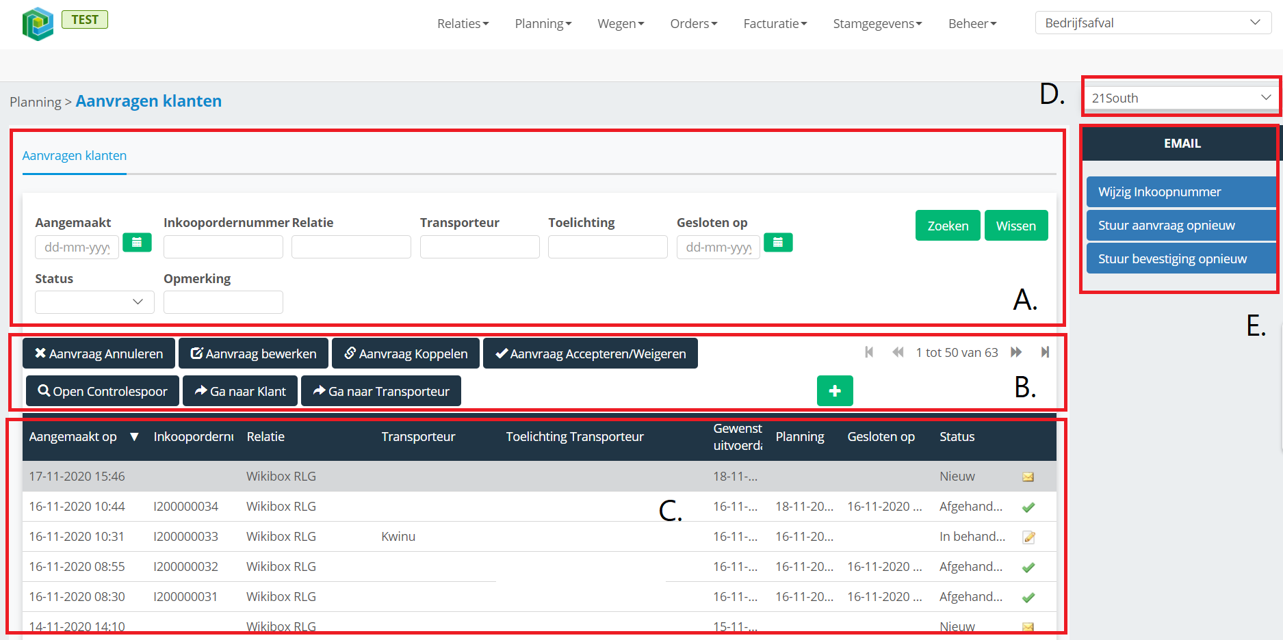Click the TEST environment badge

point(85,20)
